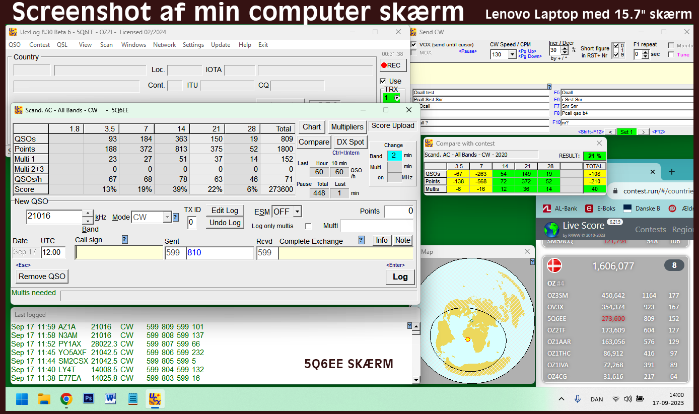Click the Call sign input field
Viewport: 699px width, 414px height.
pos(119,253)
